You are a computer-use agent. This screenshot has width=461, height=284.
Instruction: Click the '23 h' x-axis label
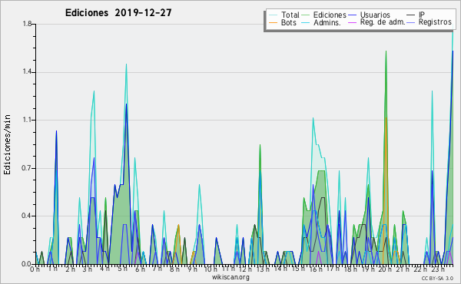pos(437,269)
